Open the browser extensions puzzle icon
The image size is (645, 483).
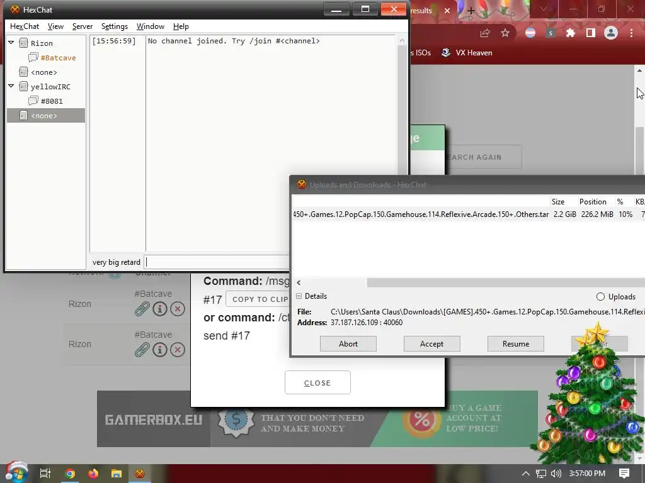tap(571, 33)
